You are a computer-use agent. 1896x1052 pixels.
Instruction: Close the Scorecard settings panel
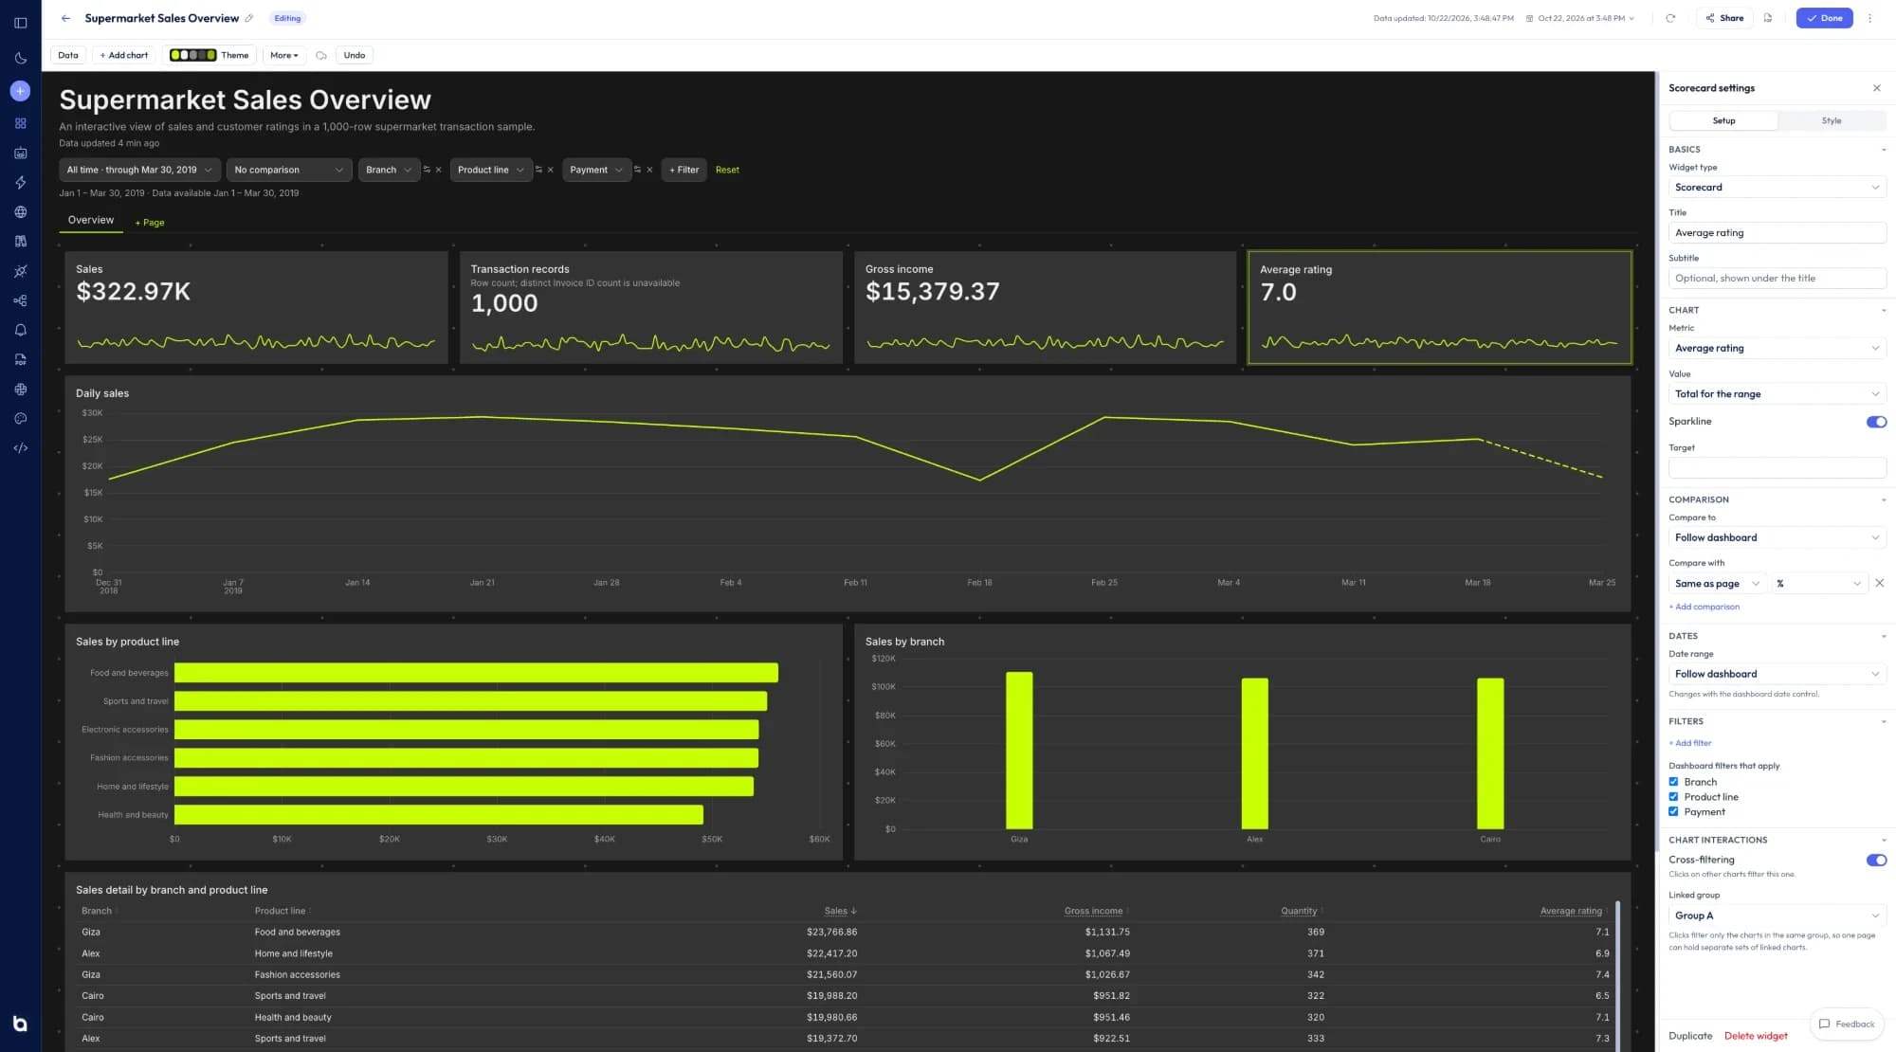(x=1876, y=88)
